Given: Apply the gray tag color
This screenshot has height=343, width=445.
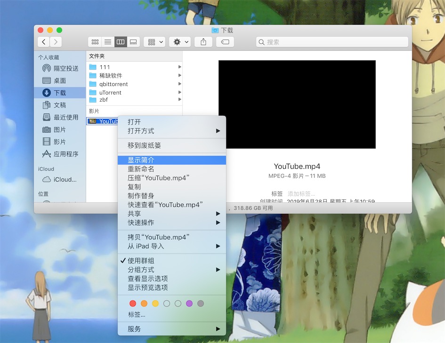Looking at the screenshot, I should point(201,303).
